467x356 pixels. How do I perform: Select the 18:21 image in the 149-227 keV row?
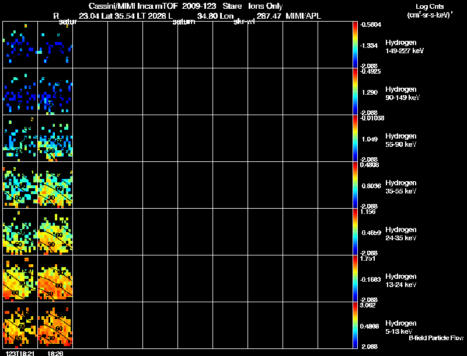[20, 45]
